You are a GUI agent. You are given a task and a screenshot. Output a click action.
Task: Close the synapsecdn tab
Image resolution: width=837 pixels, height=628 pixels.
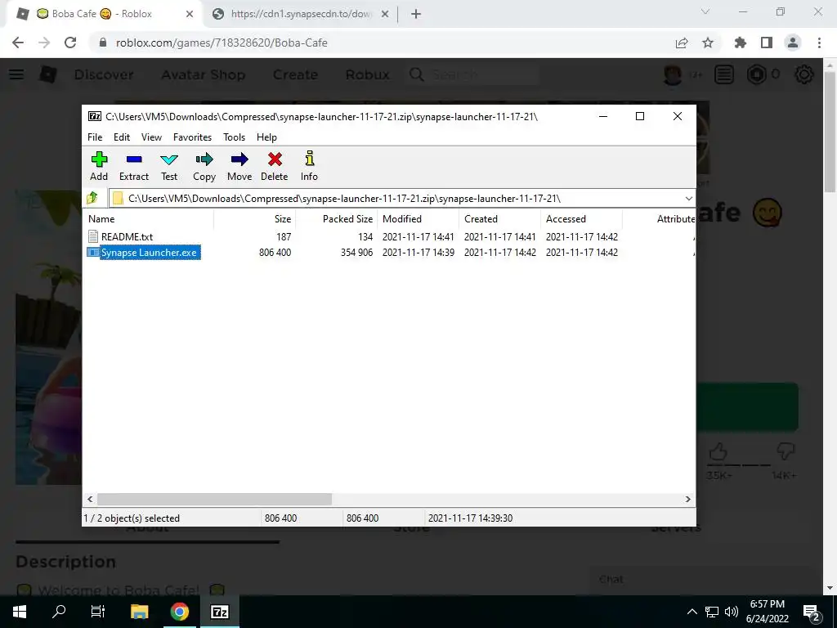(x=385, y=15)
